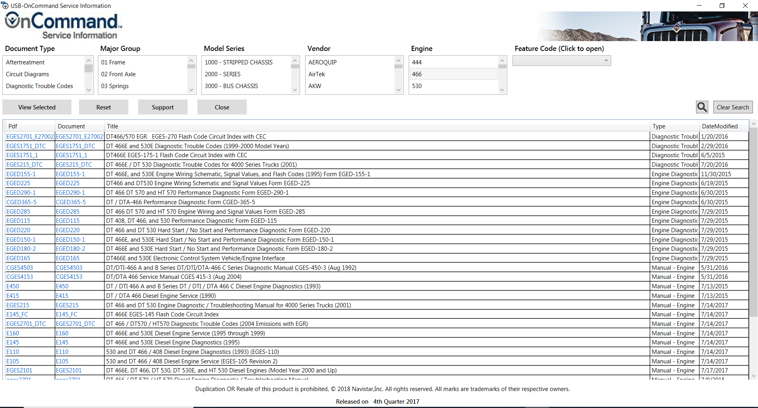
Task: Open CGED365-5 Document link
Action: tap(71, 202)
